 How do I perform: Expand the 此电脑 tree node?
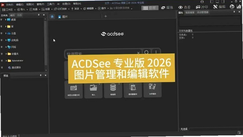point(6,40)
